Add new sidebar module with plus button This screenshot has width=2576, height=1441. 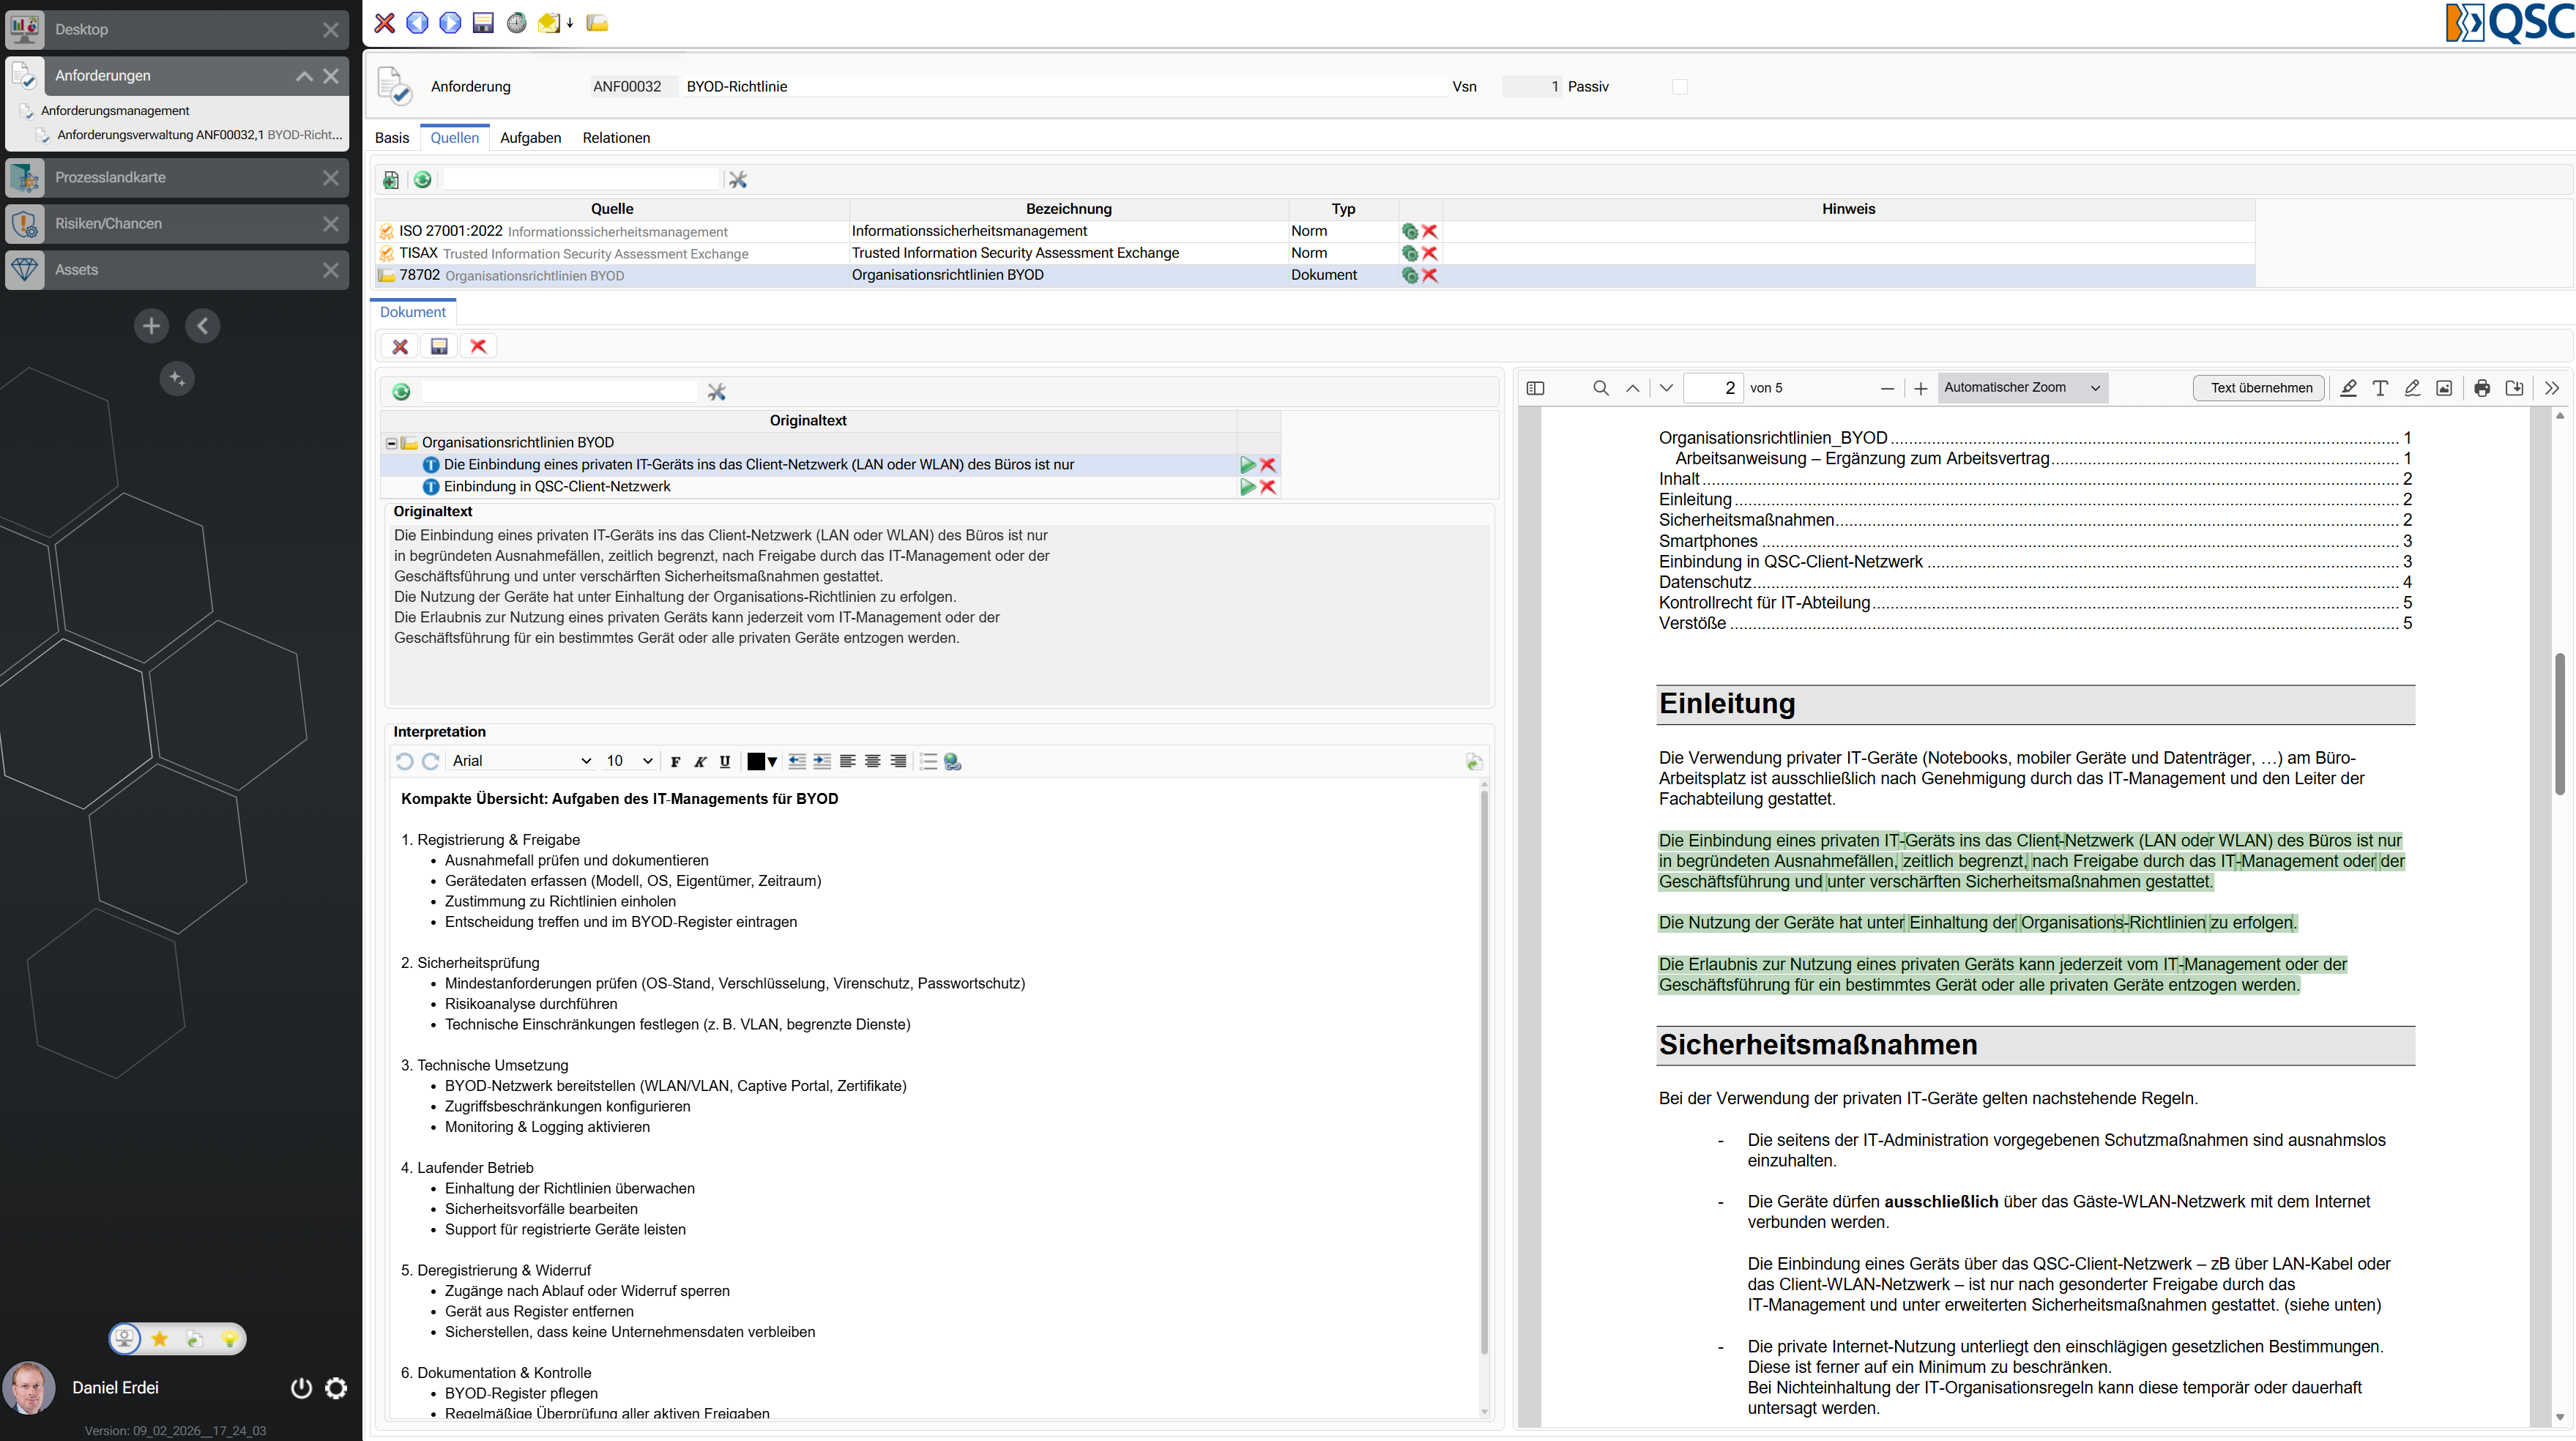(151, 326)
